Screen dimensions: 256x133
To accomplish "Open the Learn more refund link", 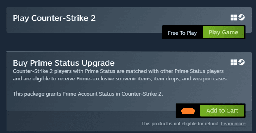I will pos(233,124).
